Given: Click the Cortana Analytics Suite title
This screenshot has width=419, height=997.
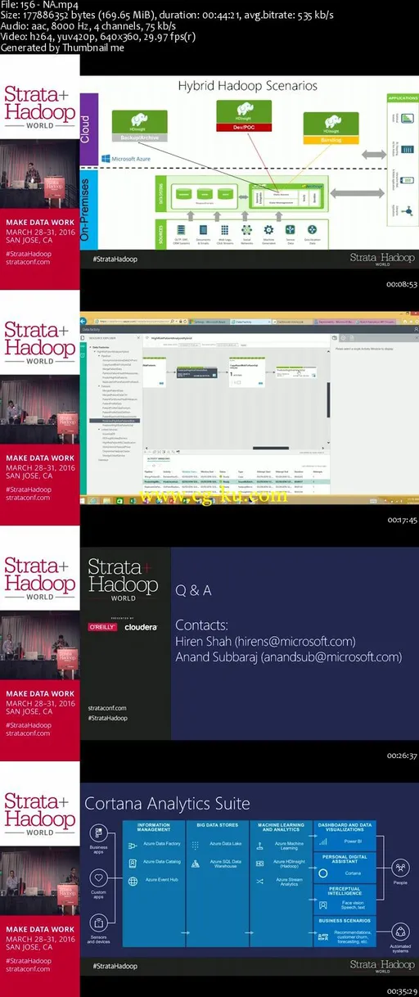Looking at the screenshot, I should [167, 804].
